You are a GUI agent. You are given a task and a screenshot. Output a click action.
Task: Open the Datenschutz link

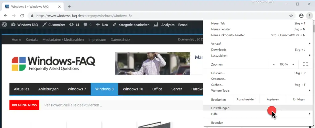tap(120, 40)
